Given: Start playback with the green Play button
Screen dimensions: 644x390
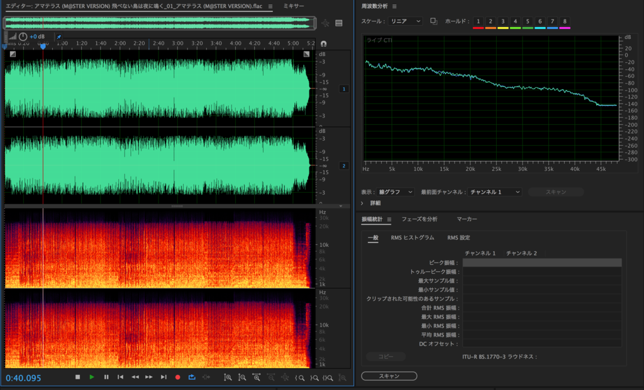Looking at the screenshot, I should click(92, 377).
